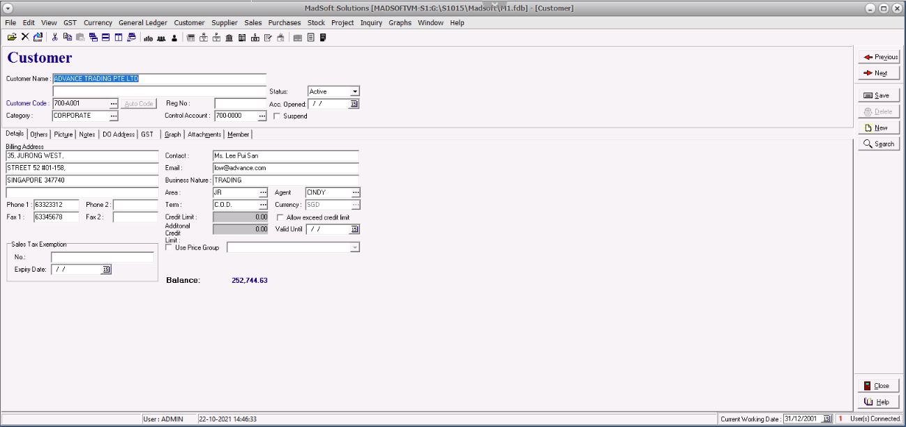Click the Customer Name field
Image resolution: width=906 pixels, height=427 pixels.
point(160,79)
